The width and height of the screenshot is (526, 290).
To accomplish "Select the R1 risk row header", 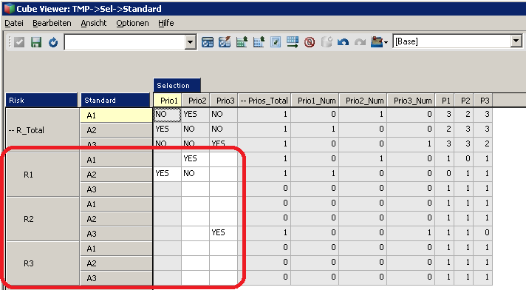I will [43, 175].
